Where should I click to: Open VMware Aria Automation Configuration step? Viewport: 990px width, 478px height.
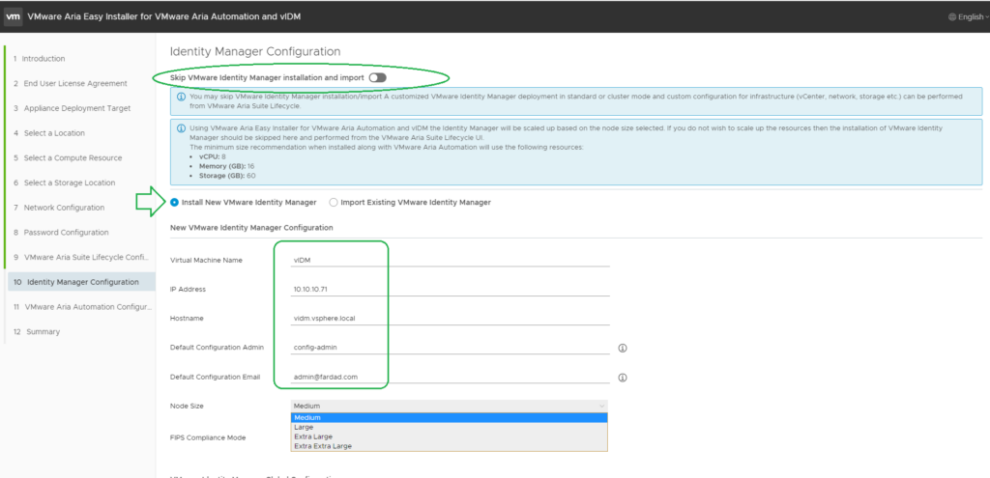[83, 306]
